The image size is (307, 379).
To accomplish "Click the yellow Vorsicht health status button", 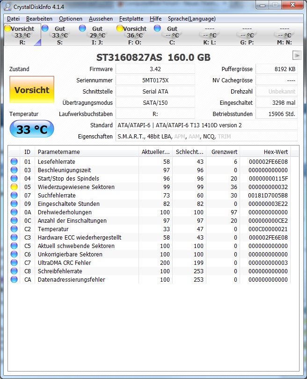I will (32, 89).
